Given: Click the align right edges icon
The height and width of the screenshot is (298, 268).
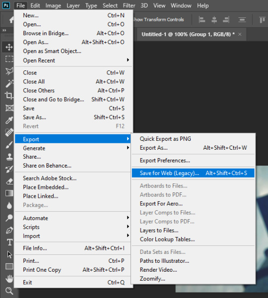Looking at the screenshot, I should pos(226,19).
